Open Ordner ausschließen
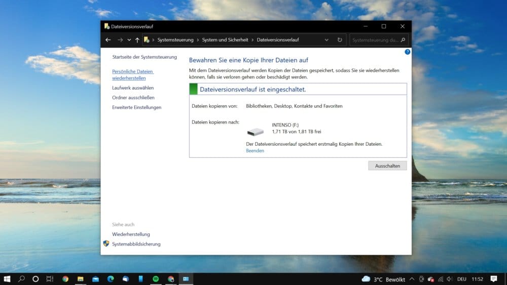This screenshot has width=507, height=285. [133, 98]
